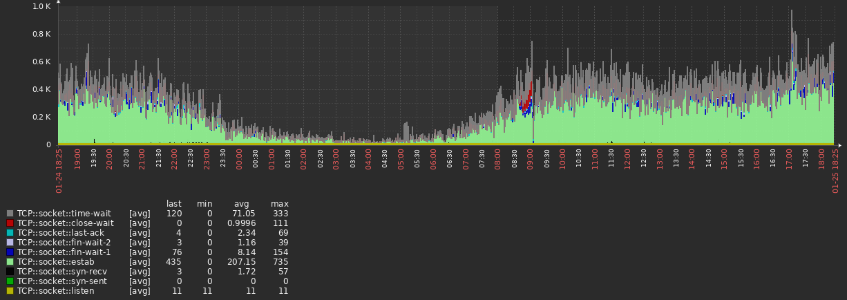Click the fin-wait-2 avg value 1.16
847x300 pixels.
point(246,243)
